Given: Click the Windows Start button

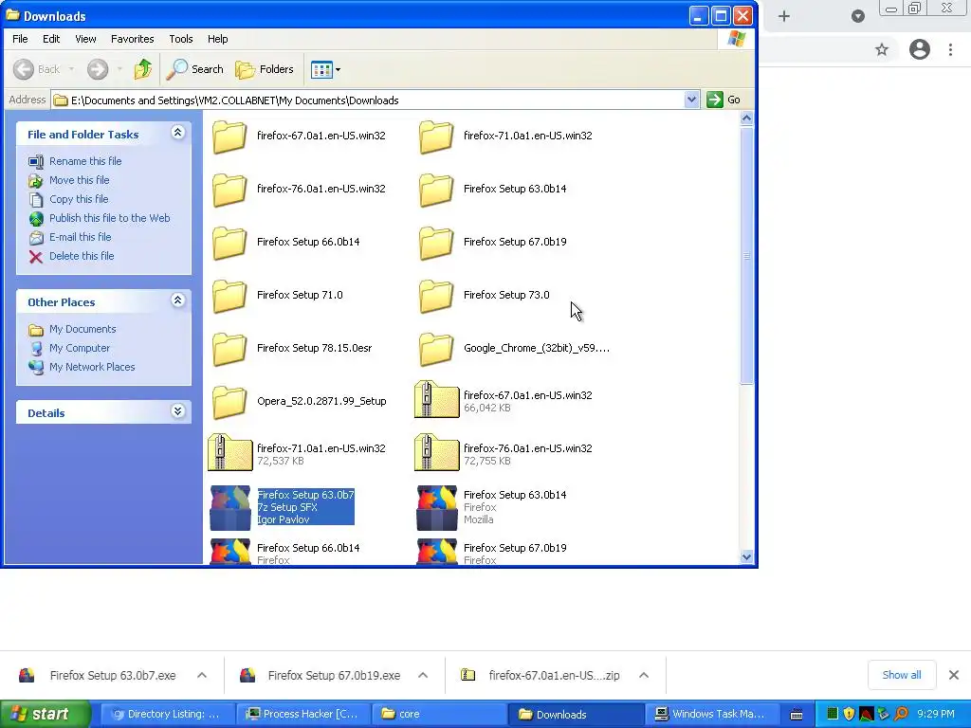Looking at the screenshot, I should (x=45, y=714).
